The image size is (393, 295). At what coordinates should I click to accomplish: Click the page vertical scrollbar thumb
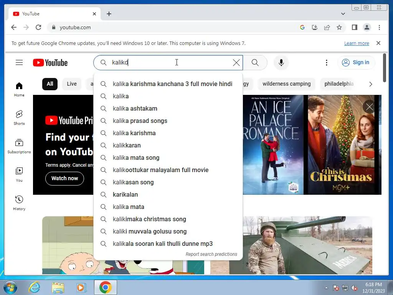click(385, 68)
